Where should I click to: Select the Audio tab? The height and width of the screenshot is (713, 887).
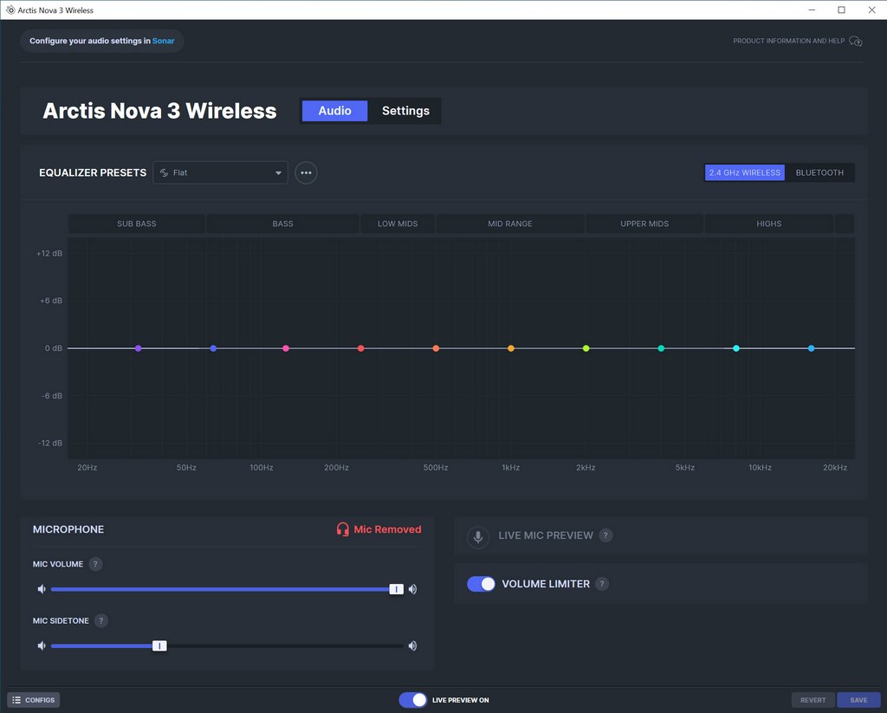point(334,111)
